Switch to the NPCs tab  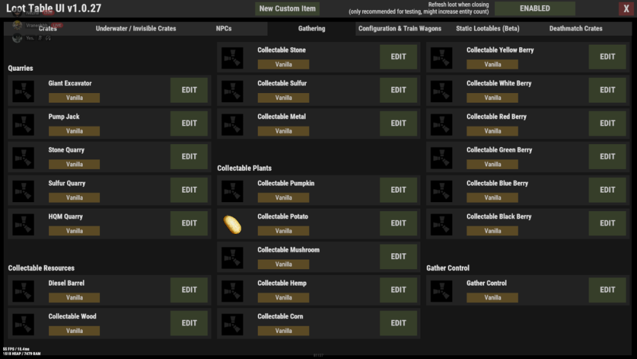click(x=224, y=29)
